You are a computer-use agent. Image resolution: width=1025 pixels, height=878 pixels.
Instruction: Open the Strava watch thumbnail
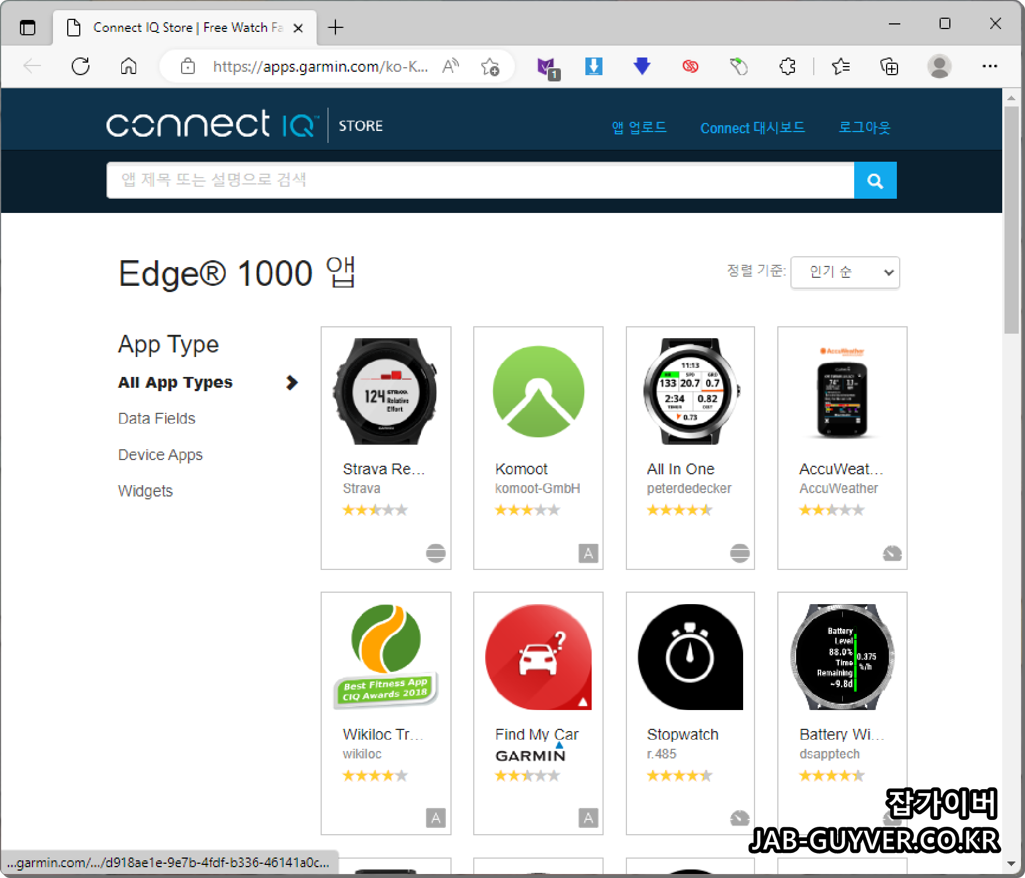pos(386,392)
